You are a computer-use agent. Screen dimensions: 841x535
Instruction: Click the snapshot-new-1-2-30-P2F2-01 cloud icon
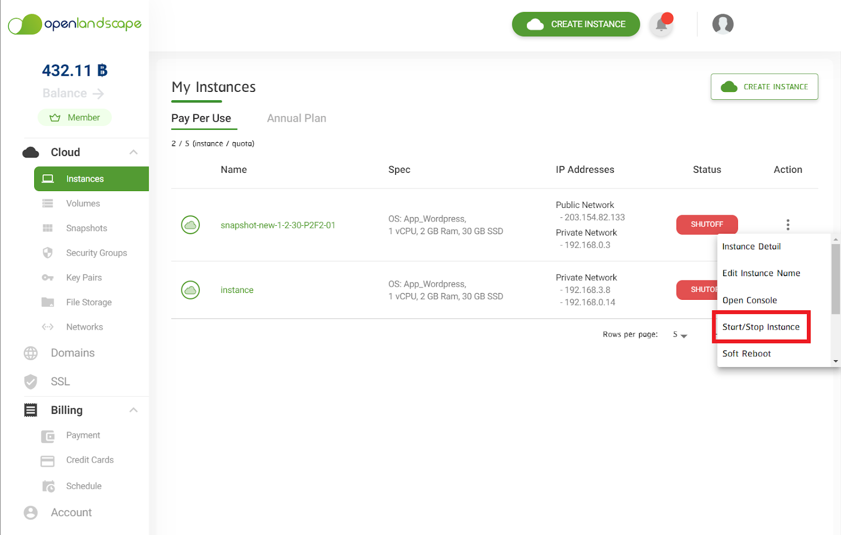coord(190,225)
